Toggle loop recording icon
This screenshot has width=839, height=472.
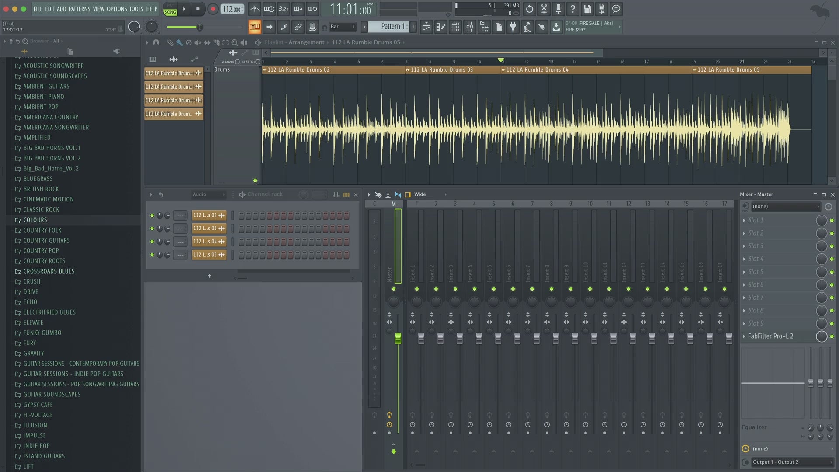point(312,9)
